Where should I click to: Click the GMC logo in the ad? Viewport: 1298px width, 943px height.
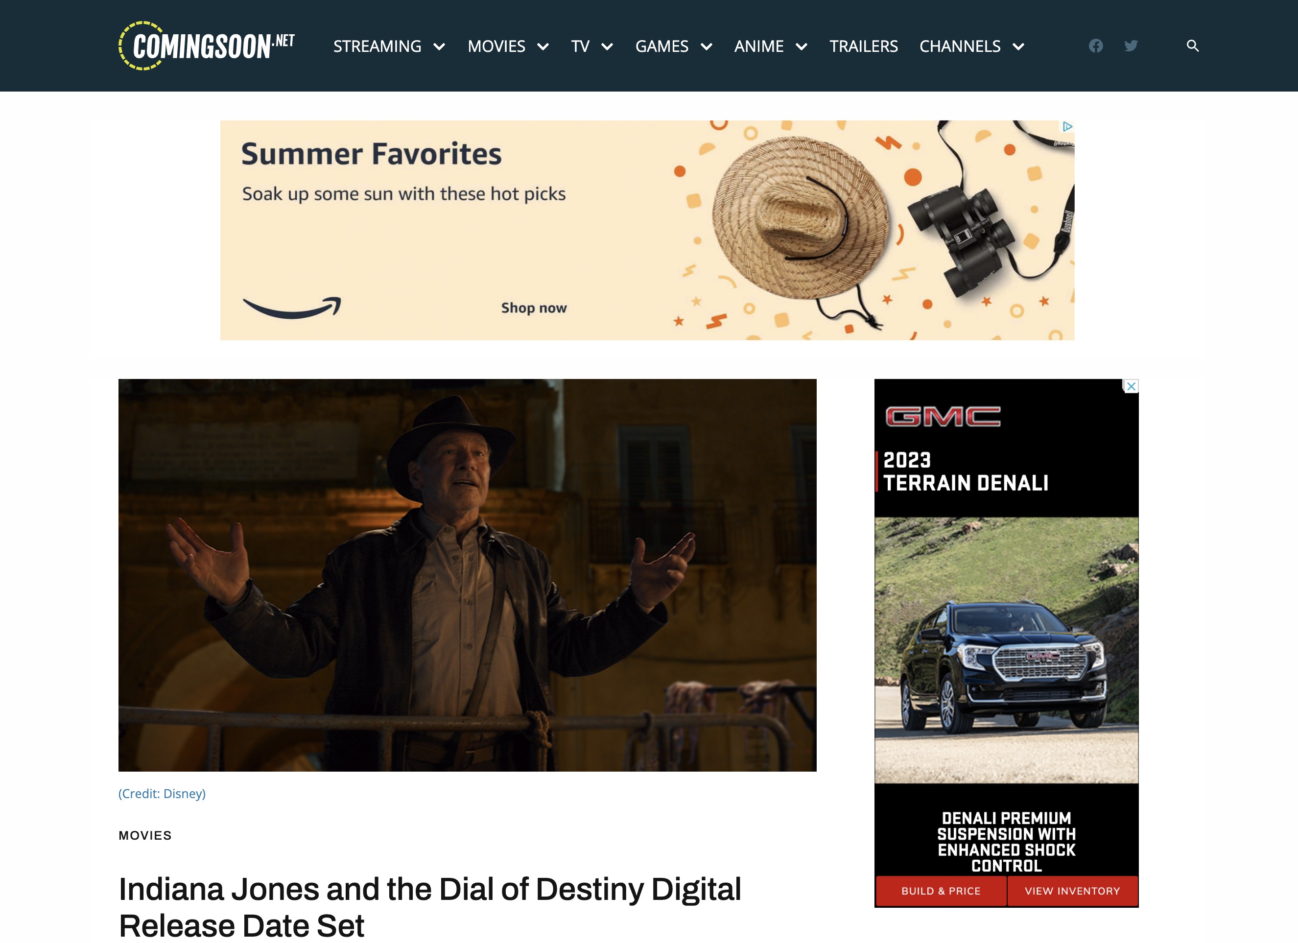point(943,417)
